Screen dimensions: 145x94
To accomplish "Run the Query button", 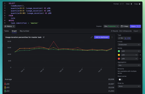I will [135, 26].
